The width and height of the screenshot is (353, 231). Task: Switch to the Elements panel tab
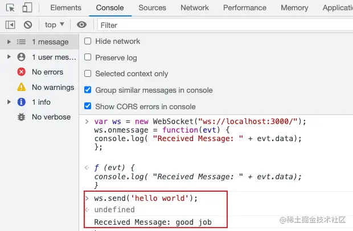65,7
